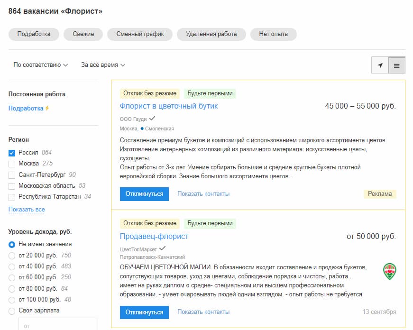
Task: Check the Москва region filter
Action: (x=10, y=164)
